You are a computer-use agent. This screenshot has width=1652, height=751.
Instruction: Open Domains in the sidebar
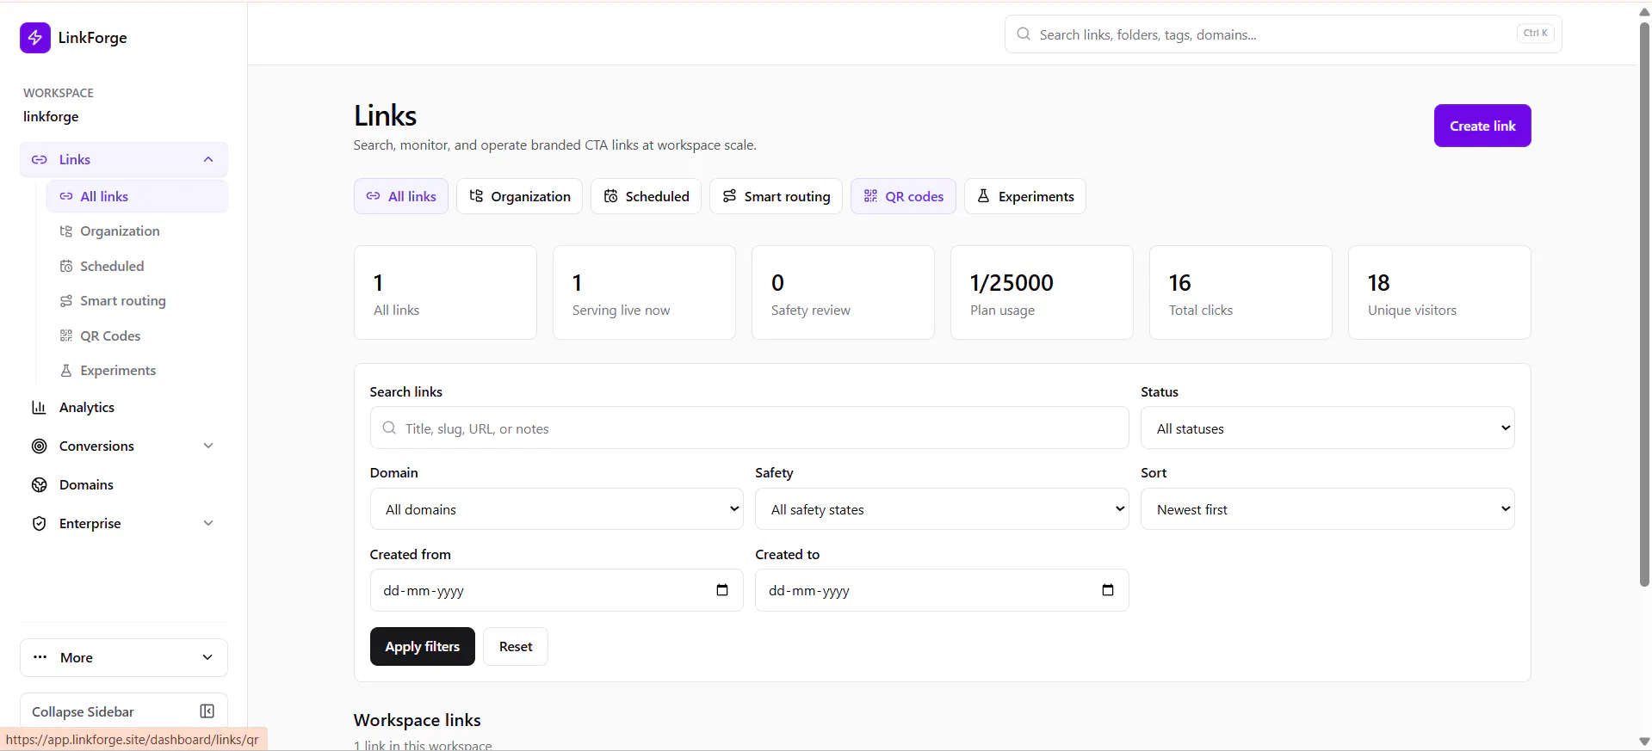124,485
